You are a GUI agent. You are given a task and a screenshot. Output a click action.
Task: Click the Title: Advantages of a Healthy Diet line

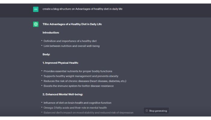pyautogui.click(x=72, y=24)
